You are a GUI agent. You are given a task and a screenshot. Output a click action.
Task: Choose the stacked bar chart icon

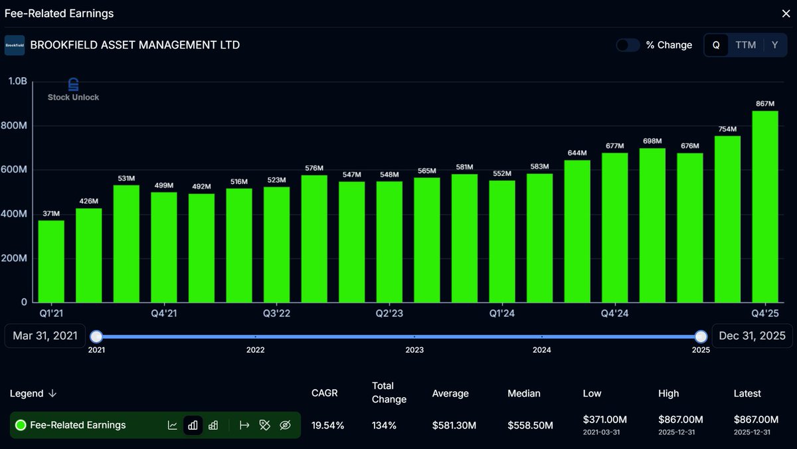click(x=213, y=425)
